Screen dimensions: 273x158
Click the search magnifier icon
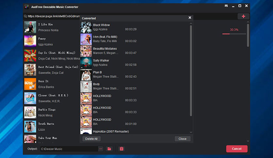click(25, 16)
